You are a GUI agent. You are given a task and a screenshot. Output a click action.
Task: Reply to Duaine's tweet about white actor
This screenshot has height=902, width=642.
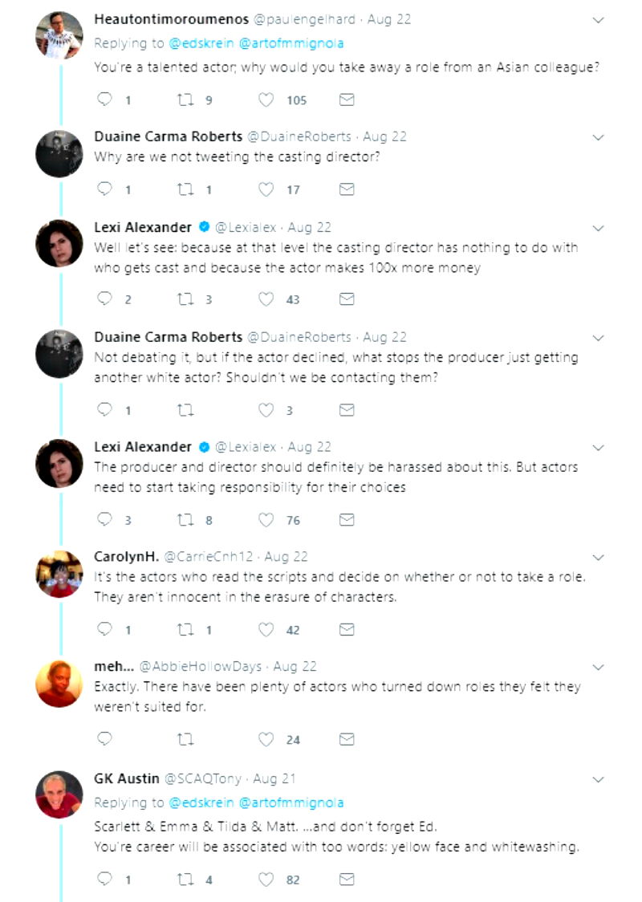(104, 410)
